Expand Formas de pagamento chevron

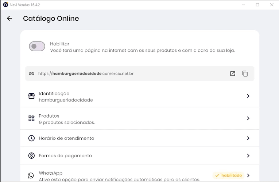click(x=248, y=155)
